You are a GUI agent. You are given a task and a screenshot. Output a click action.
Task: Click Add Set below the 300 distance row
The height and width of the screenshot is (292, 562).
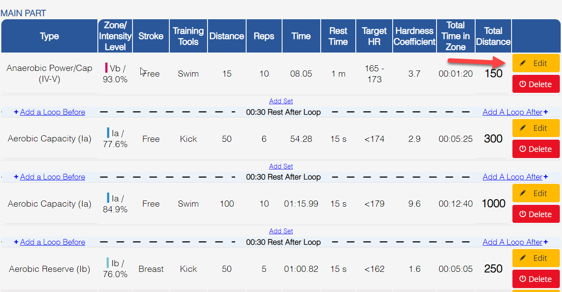(281, 166)
